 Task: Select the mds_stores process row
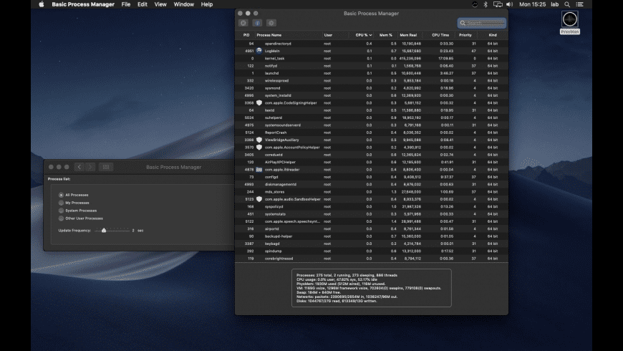coord(372,192)
